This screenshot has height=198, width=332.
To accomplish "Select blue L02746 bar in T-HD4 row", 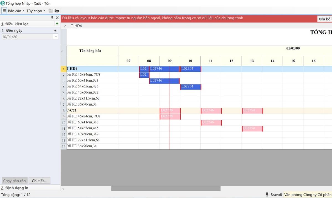I will pyautogui.click(x=164, y=69).
